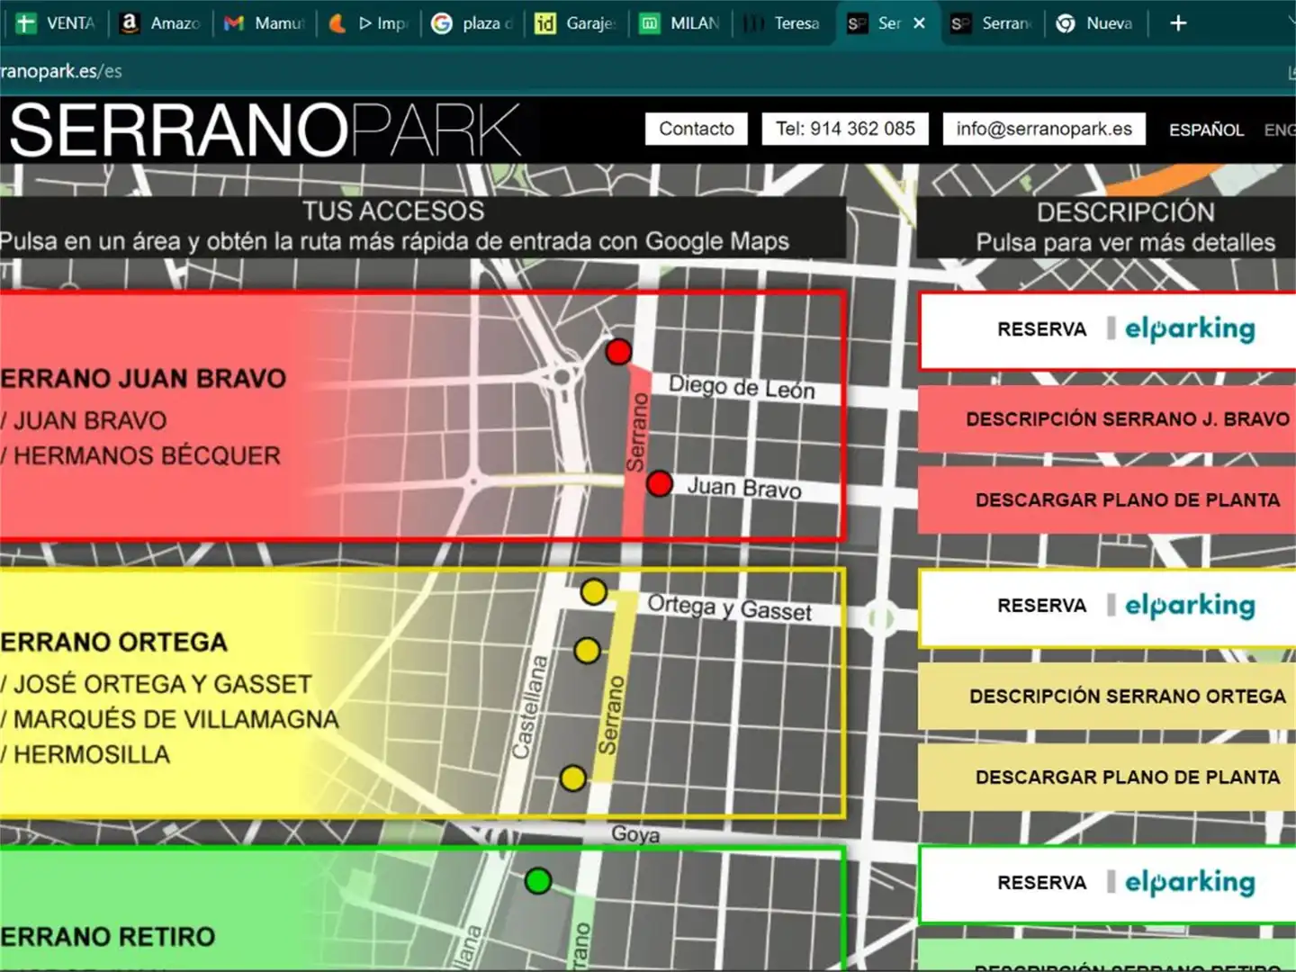
Task: Open the Amazon browser tab
Action: [160, 23]
